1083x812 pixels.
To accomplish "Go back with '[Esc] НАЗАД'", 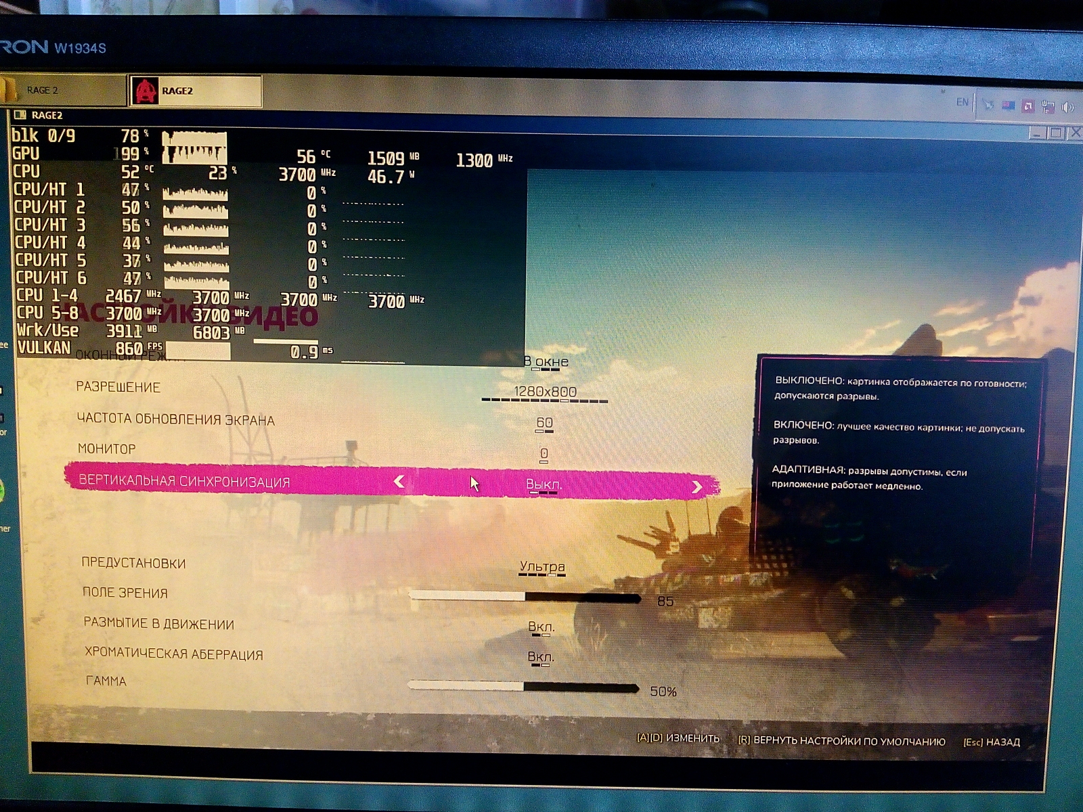I will click(992, 742).
